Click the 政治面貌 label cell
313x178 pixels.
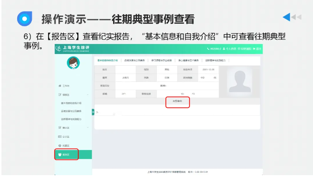click(188, 78)
